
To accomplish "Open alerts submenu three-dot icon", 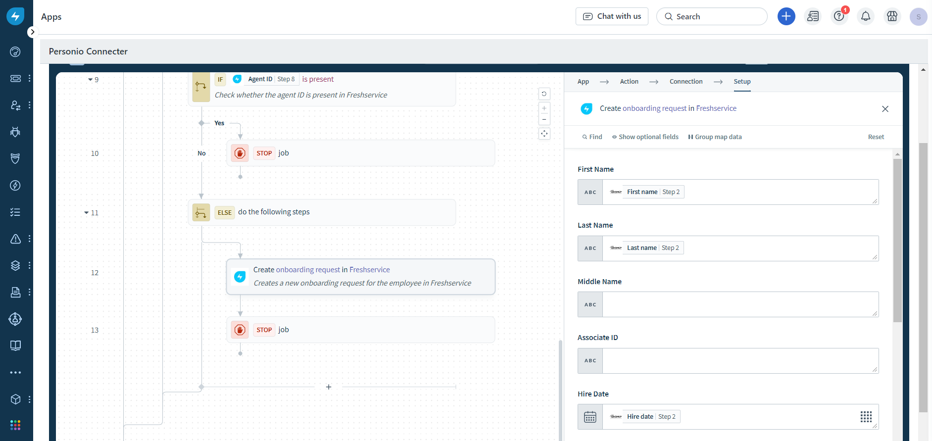I will pyautogui.click(x=30, y=239).
